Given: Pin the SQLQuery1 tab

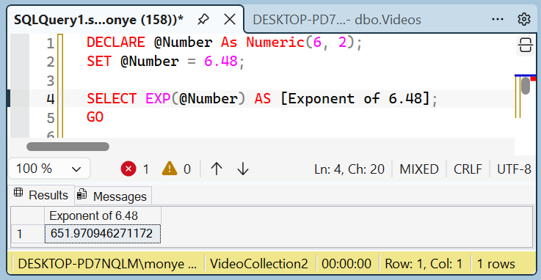Looking at the screenshot, I should [x=203, y=19].
